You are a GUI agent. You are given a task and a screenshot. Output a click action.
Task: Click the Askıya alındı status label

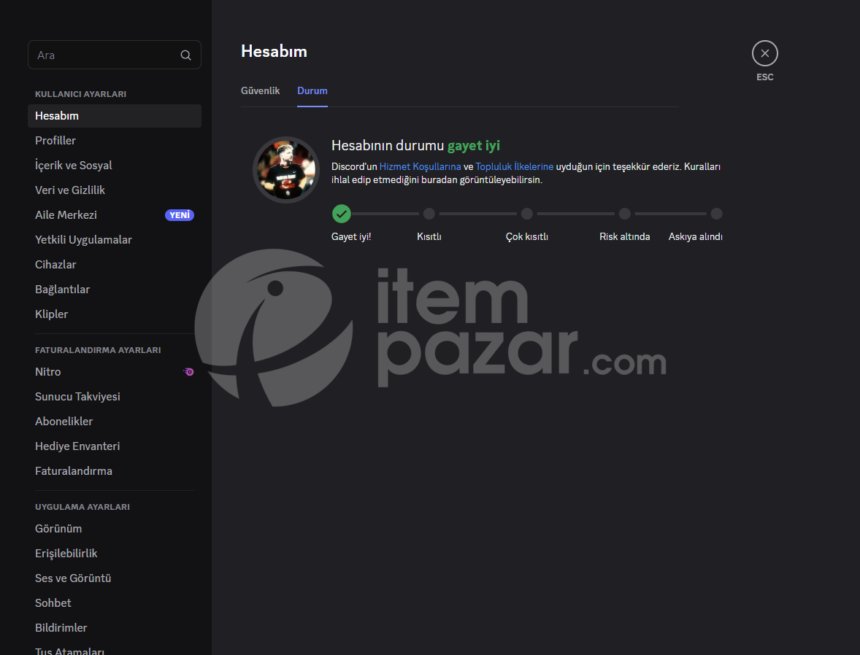coord(696,237)
